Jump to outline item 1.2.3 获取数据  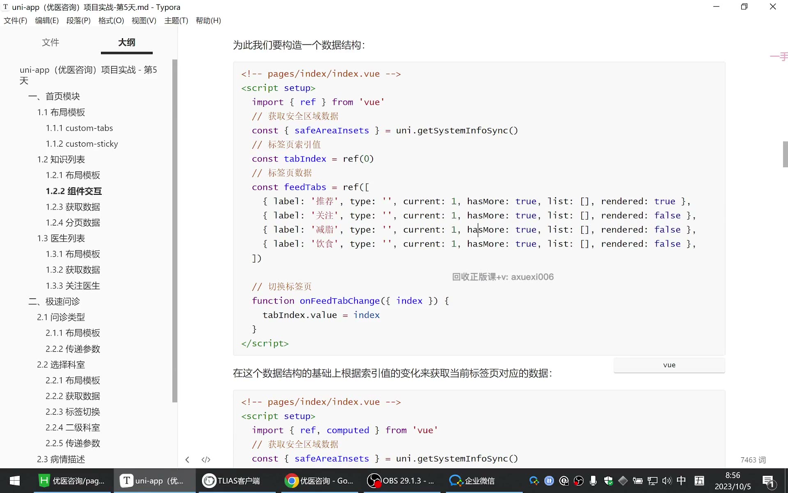73,207
